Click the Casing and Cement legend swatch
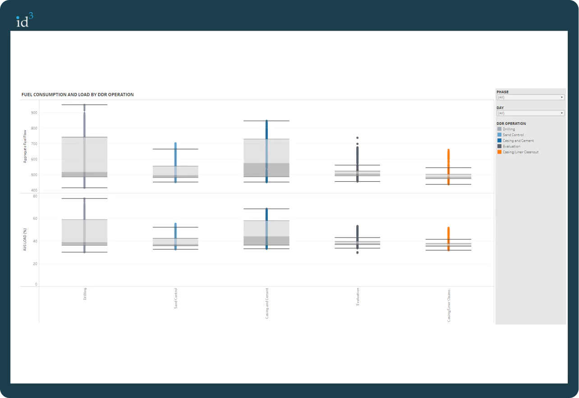The width and height of the screenshot is (579, 398). click(499, 141)
